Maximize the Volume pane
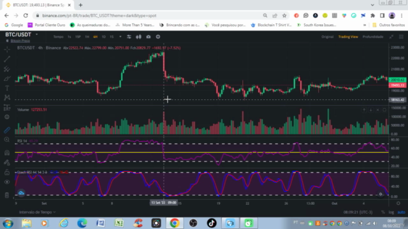The width and height of the screenshot is (408, 229). (384, 110)
